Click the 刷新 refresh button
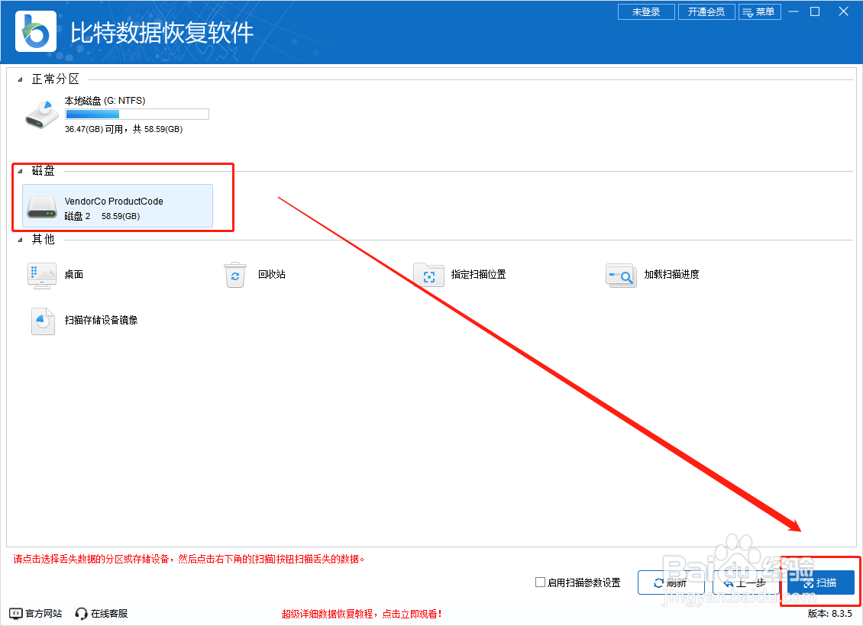Screen dimensions: 863x626 tap(670, 582)
